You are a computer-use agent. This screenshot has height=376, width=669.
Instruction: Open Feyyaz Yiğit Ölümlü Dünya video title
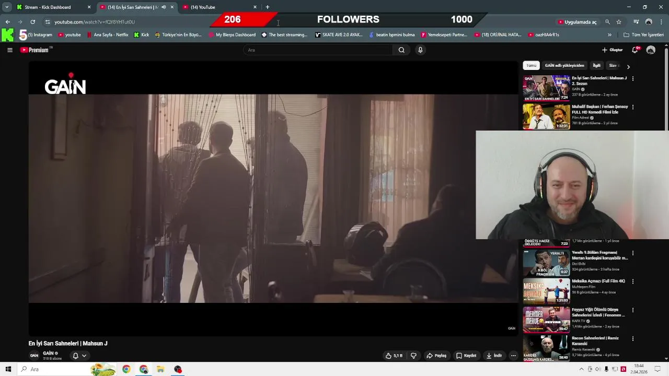pos(598,312)
